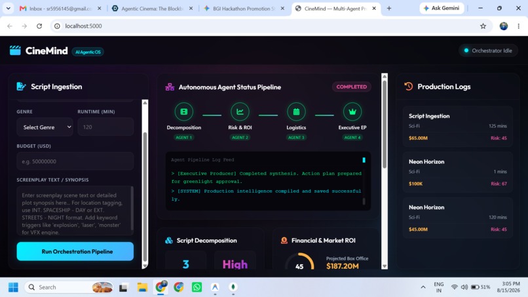
Task: Open the Script Ingestion $65.00M log entry
Action: [458, 127]
